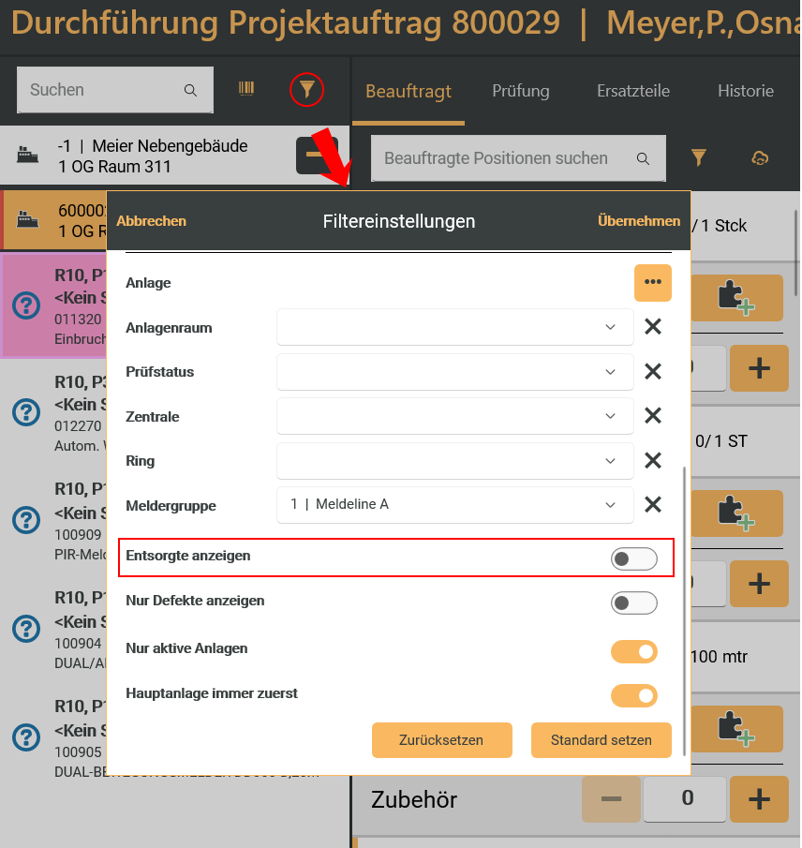Screen dimensions: 802x848
Task: Switch to the Prüfung tab
Action: [520, 91]
